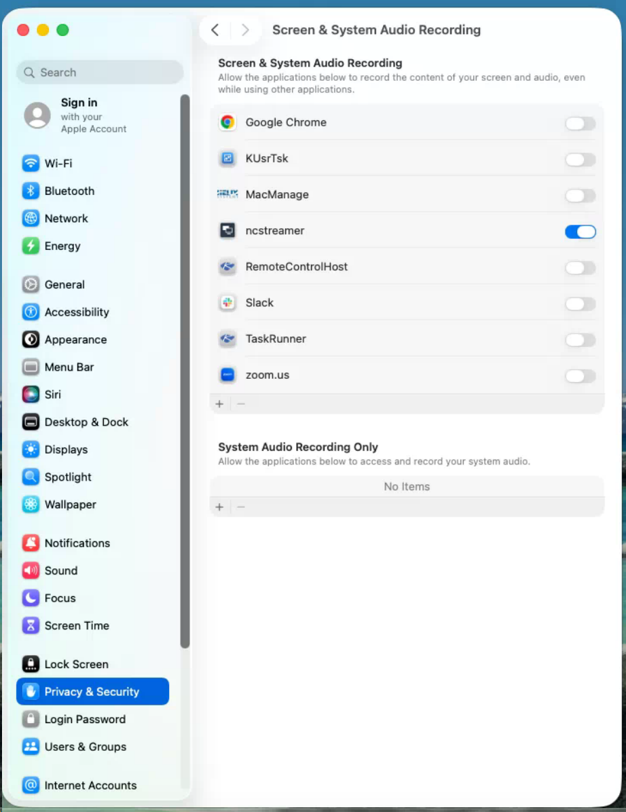Click the Users & Groups icon
The width and height of the screenshot is (626, 812).
click(31, 746)
